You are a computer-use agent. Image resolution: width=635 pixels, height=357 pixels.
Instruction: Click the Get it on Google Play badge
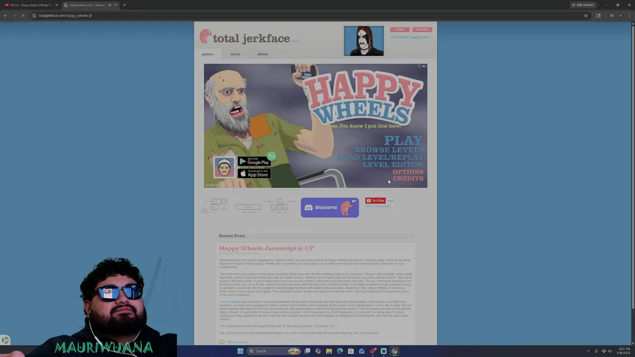click(254, 162)
